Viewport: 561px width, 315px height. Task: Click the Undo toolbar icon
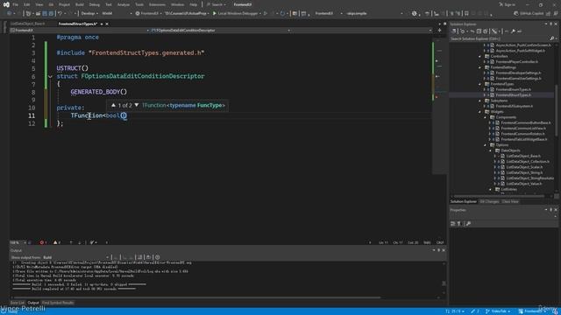pyautogui.click(x=60, y=13)
